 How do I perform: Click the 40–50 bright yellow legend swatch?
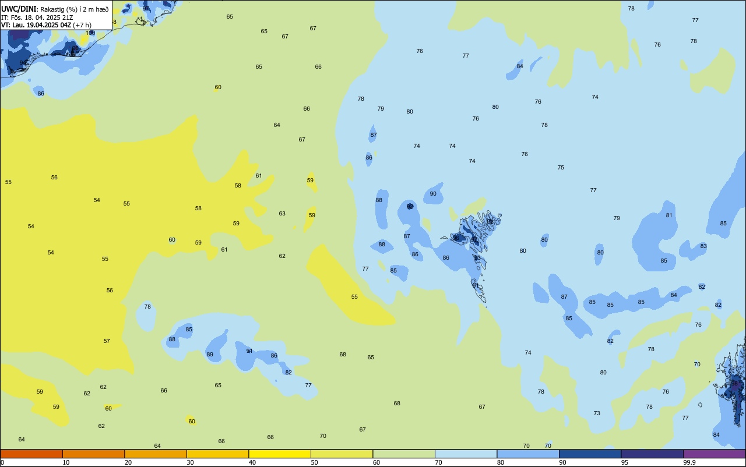click(280, 454)
